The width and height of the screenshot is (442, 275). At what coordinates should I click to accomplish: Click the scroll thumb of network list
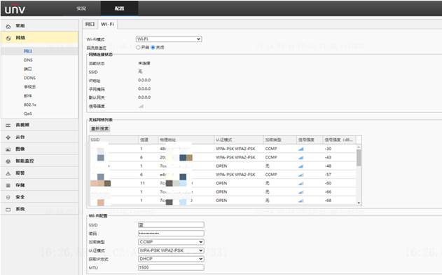click(359, 158)
